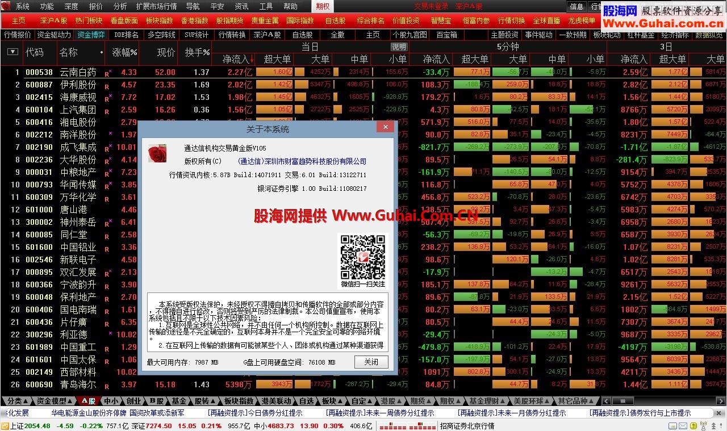Expand the 自定 bottom tab menu
The width and height of the screenshot is (727, 431).
[362, 401]
